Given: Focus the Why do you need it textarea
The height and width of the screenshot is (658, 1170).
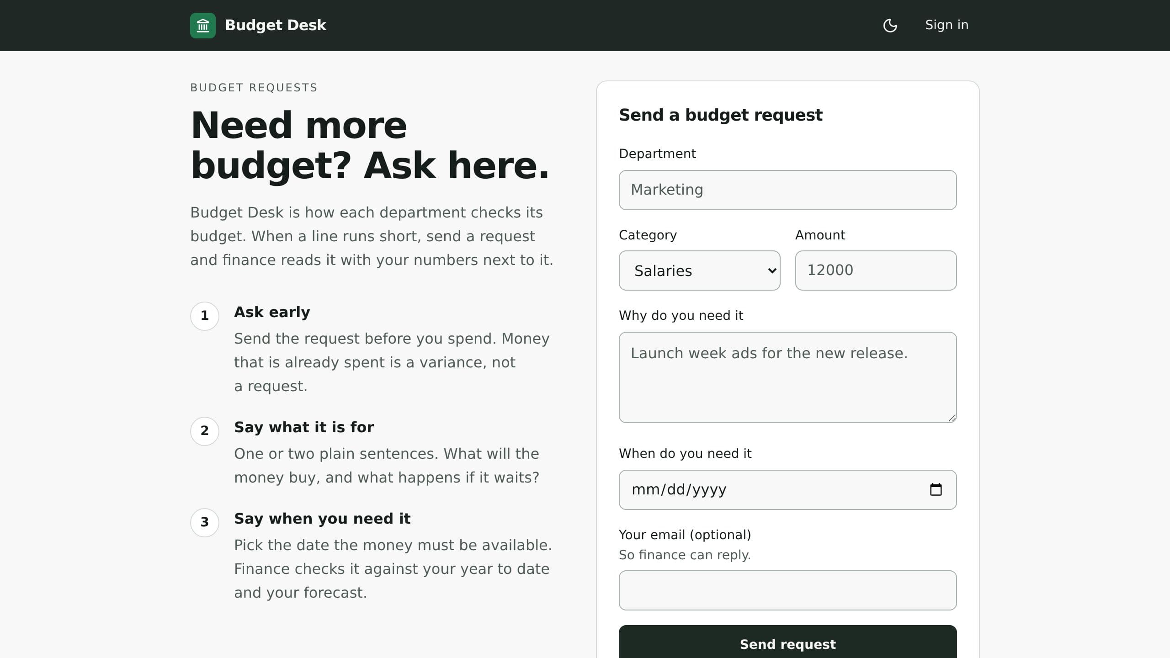Looking at the screenshot, I should (787, 377).
